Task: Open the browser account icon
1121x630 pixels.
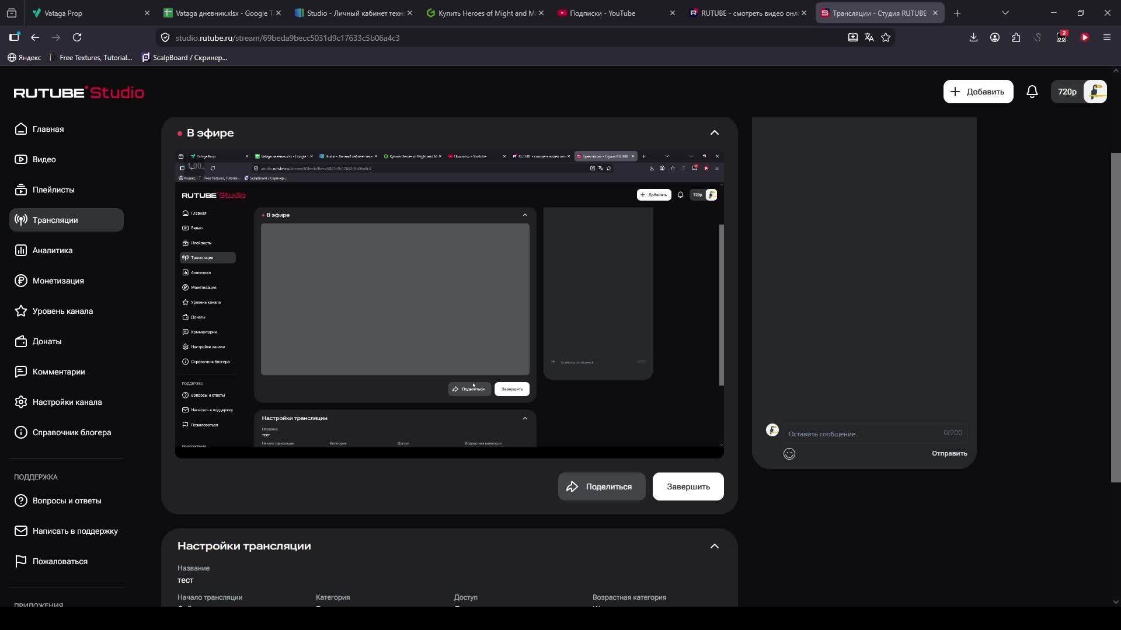Action: [995, 37]
